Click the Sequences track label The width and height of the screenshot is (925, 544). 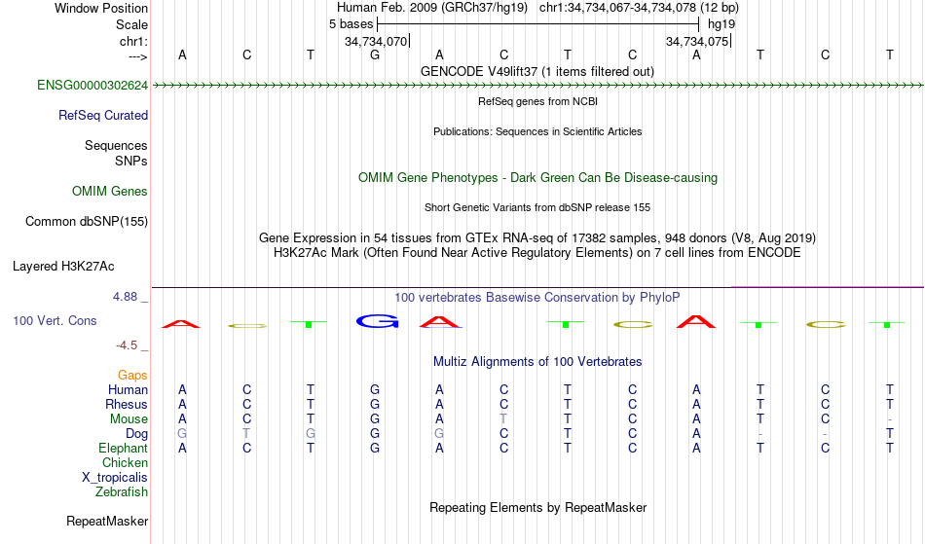[116, 146]
